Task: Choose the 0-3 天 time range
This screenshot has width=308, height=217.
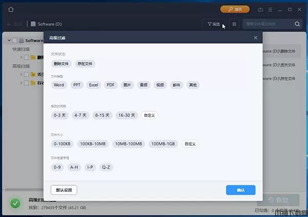Action: point(60,115)
